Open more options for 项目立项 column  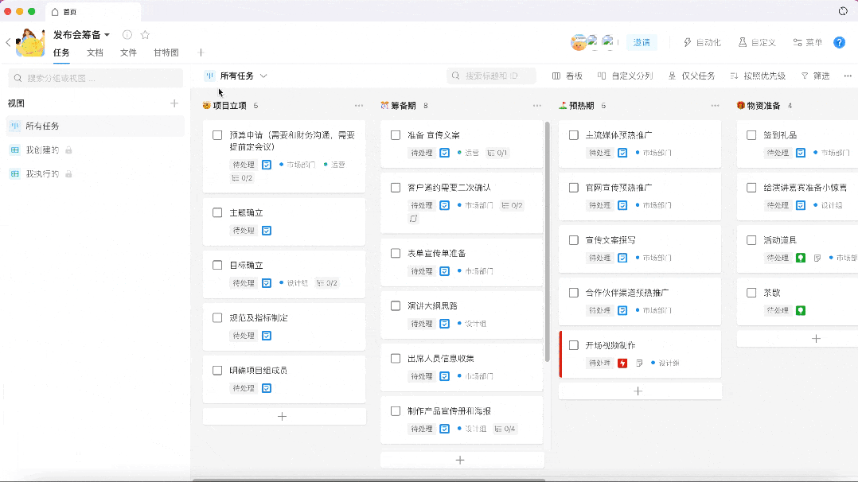click(x=359, y=106)
